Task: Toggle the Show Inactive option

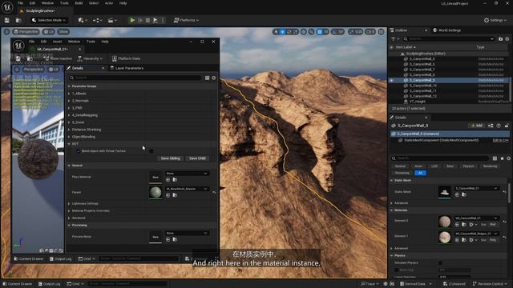Action: 58,58
